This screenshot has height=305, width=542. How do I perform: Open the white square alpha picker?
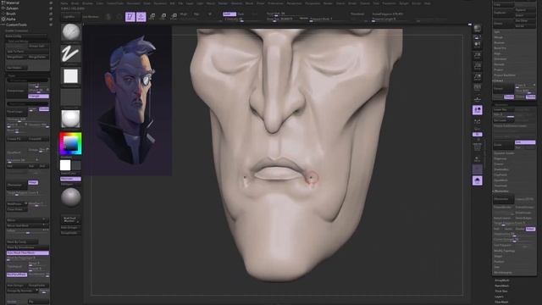point(71,76)
